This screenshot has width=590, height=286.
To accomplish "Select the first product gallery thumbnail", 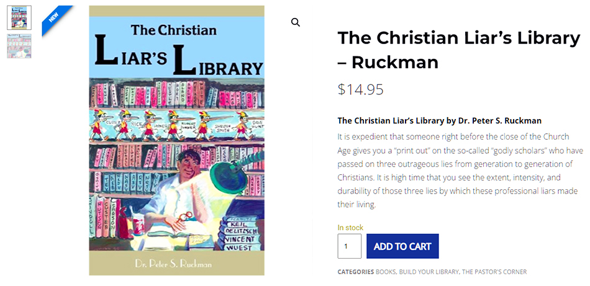I will (19, 18).
